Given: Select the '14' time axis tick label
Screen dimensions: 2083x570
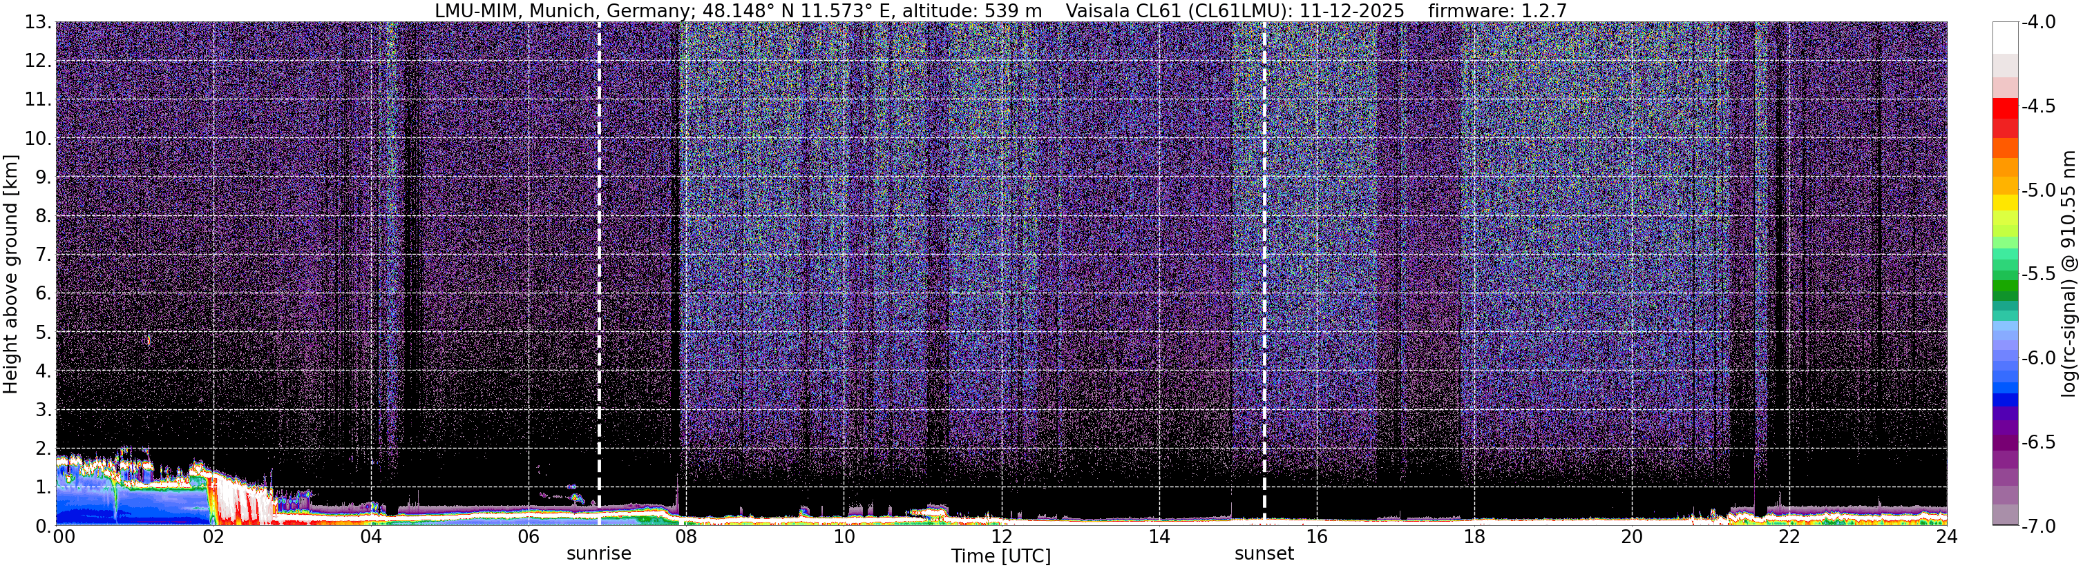Looking at the screenshot, I should click(1159, 537).
